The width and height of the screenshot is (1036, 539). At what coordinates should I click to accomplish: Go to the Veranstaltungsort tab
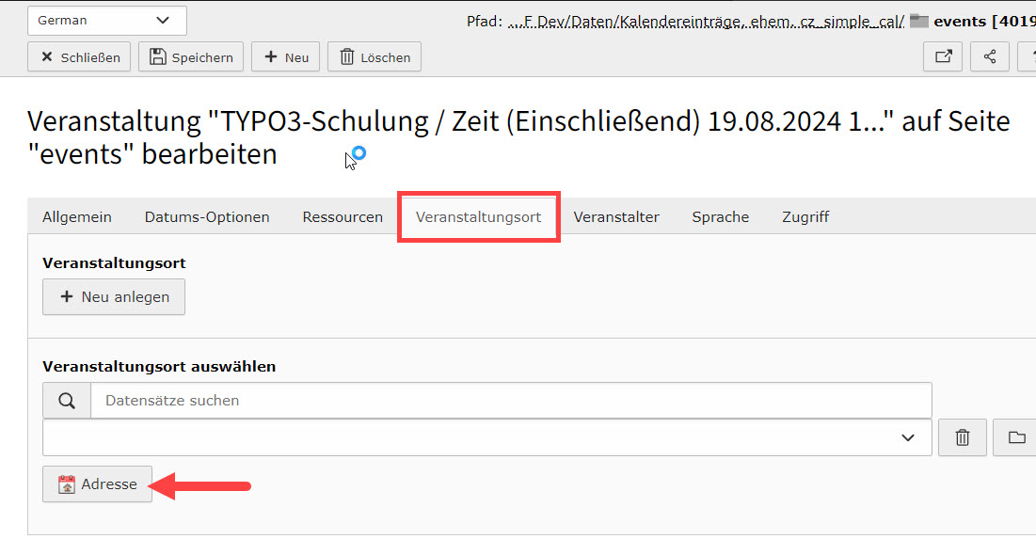pos(478,217)
